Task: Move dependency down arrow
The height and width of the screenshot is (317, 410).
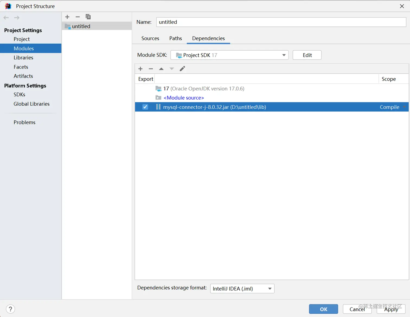Action: pos(172,69)
